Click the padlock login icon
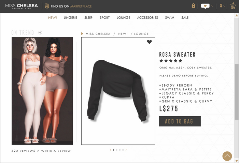239x163 pixels. coord(194,6)
